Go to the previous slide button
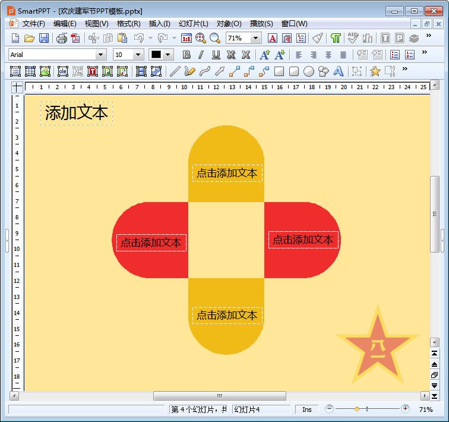Viewport: 449px width, 422px height. (434, 364)
